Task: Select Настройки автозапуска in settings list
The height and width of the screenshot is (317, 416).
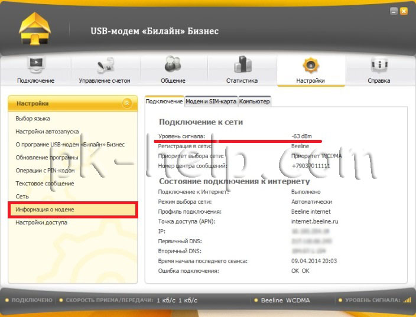Action: [x=47, y=132]
